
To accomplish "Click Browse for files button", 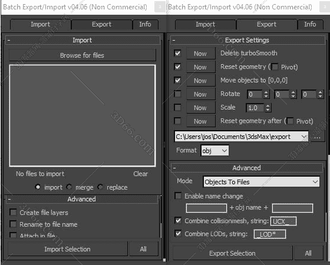I will click(82, 55).
